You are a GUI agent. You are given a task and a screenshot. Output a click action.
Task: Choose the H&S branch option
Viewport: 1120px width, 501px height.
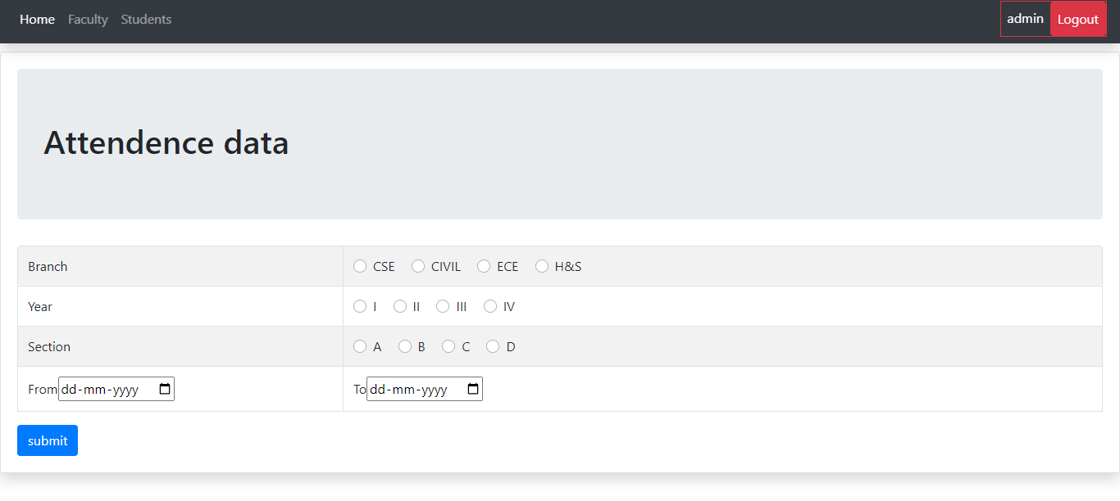click(x=542, y=266)
